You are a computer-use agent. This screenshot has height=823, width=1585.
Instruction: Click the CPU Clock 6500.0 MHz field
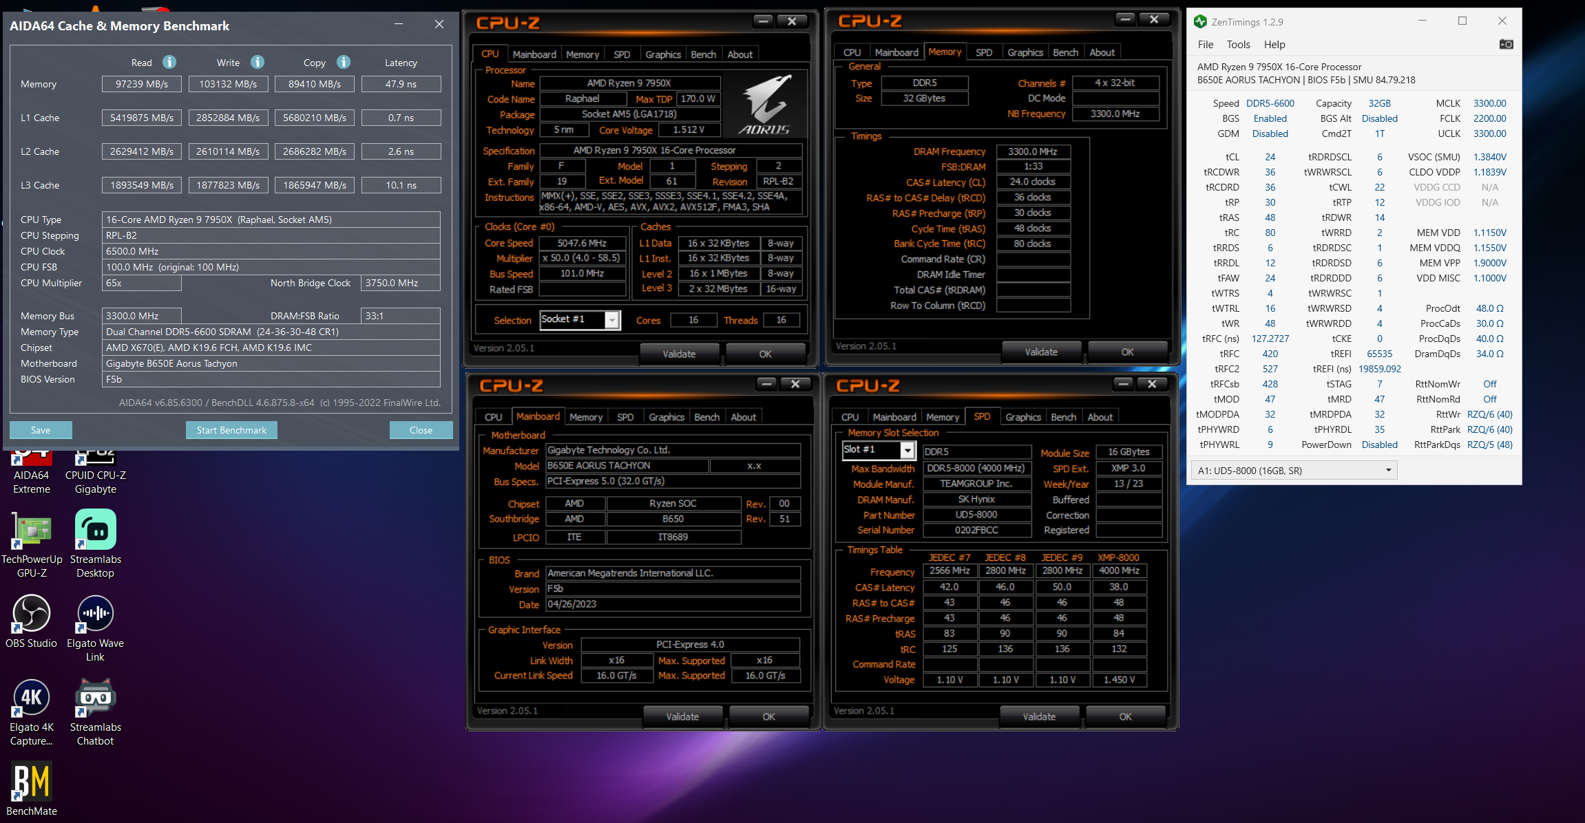point(271,251)
